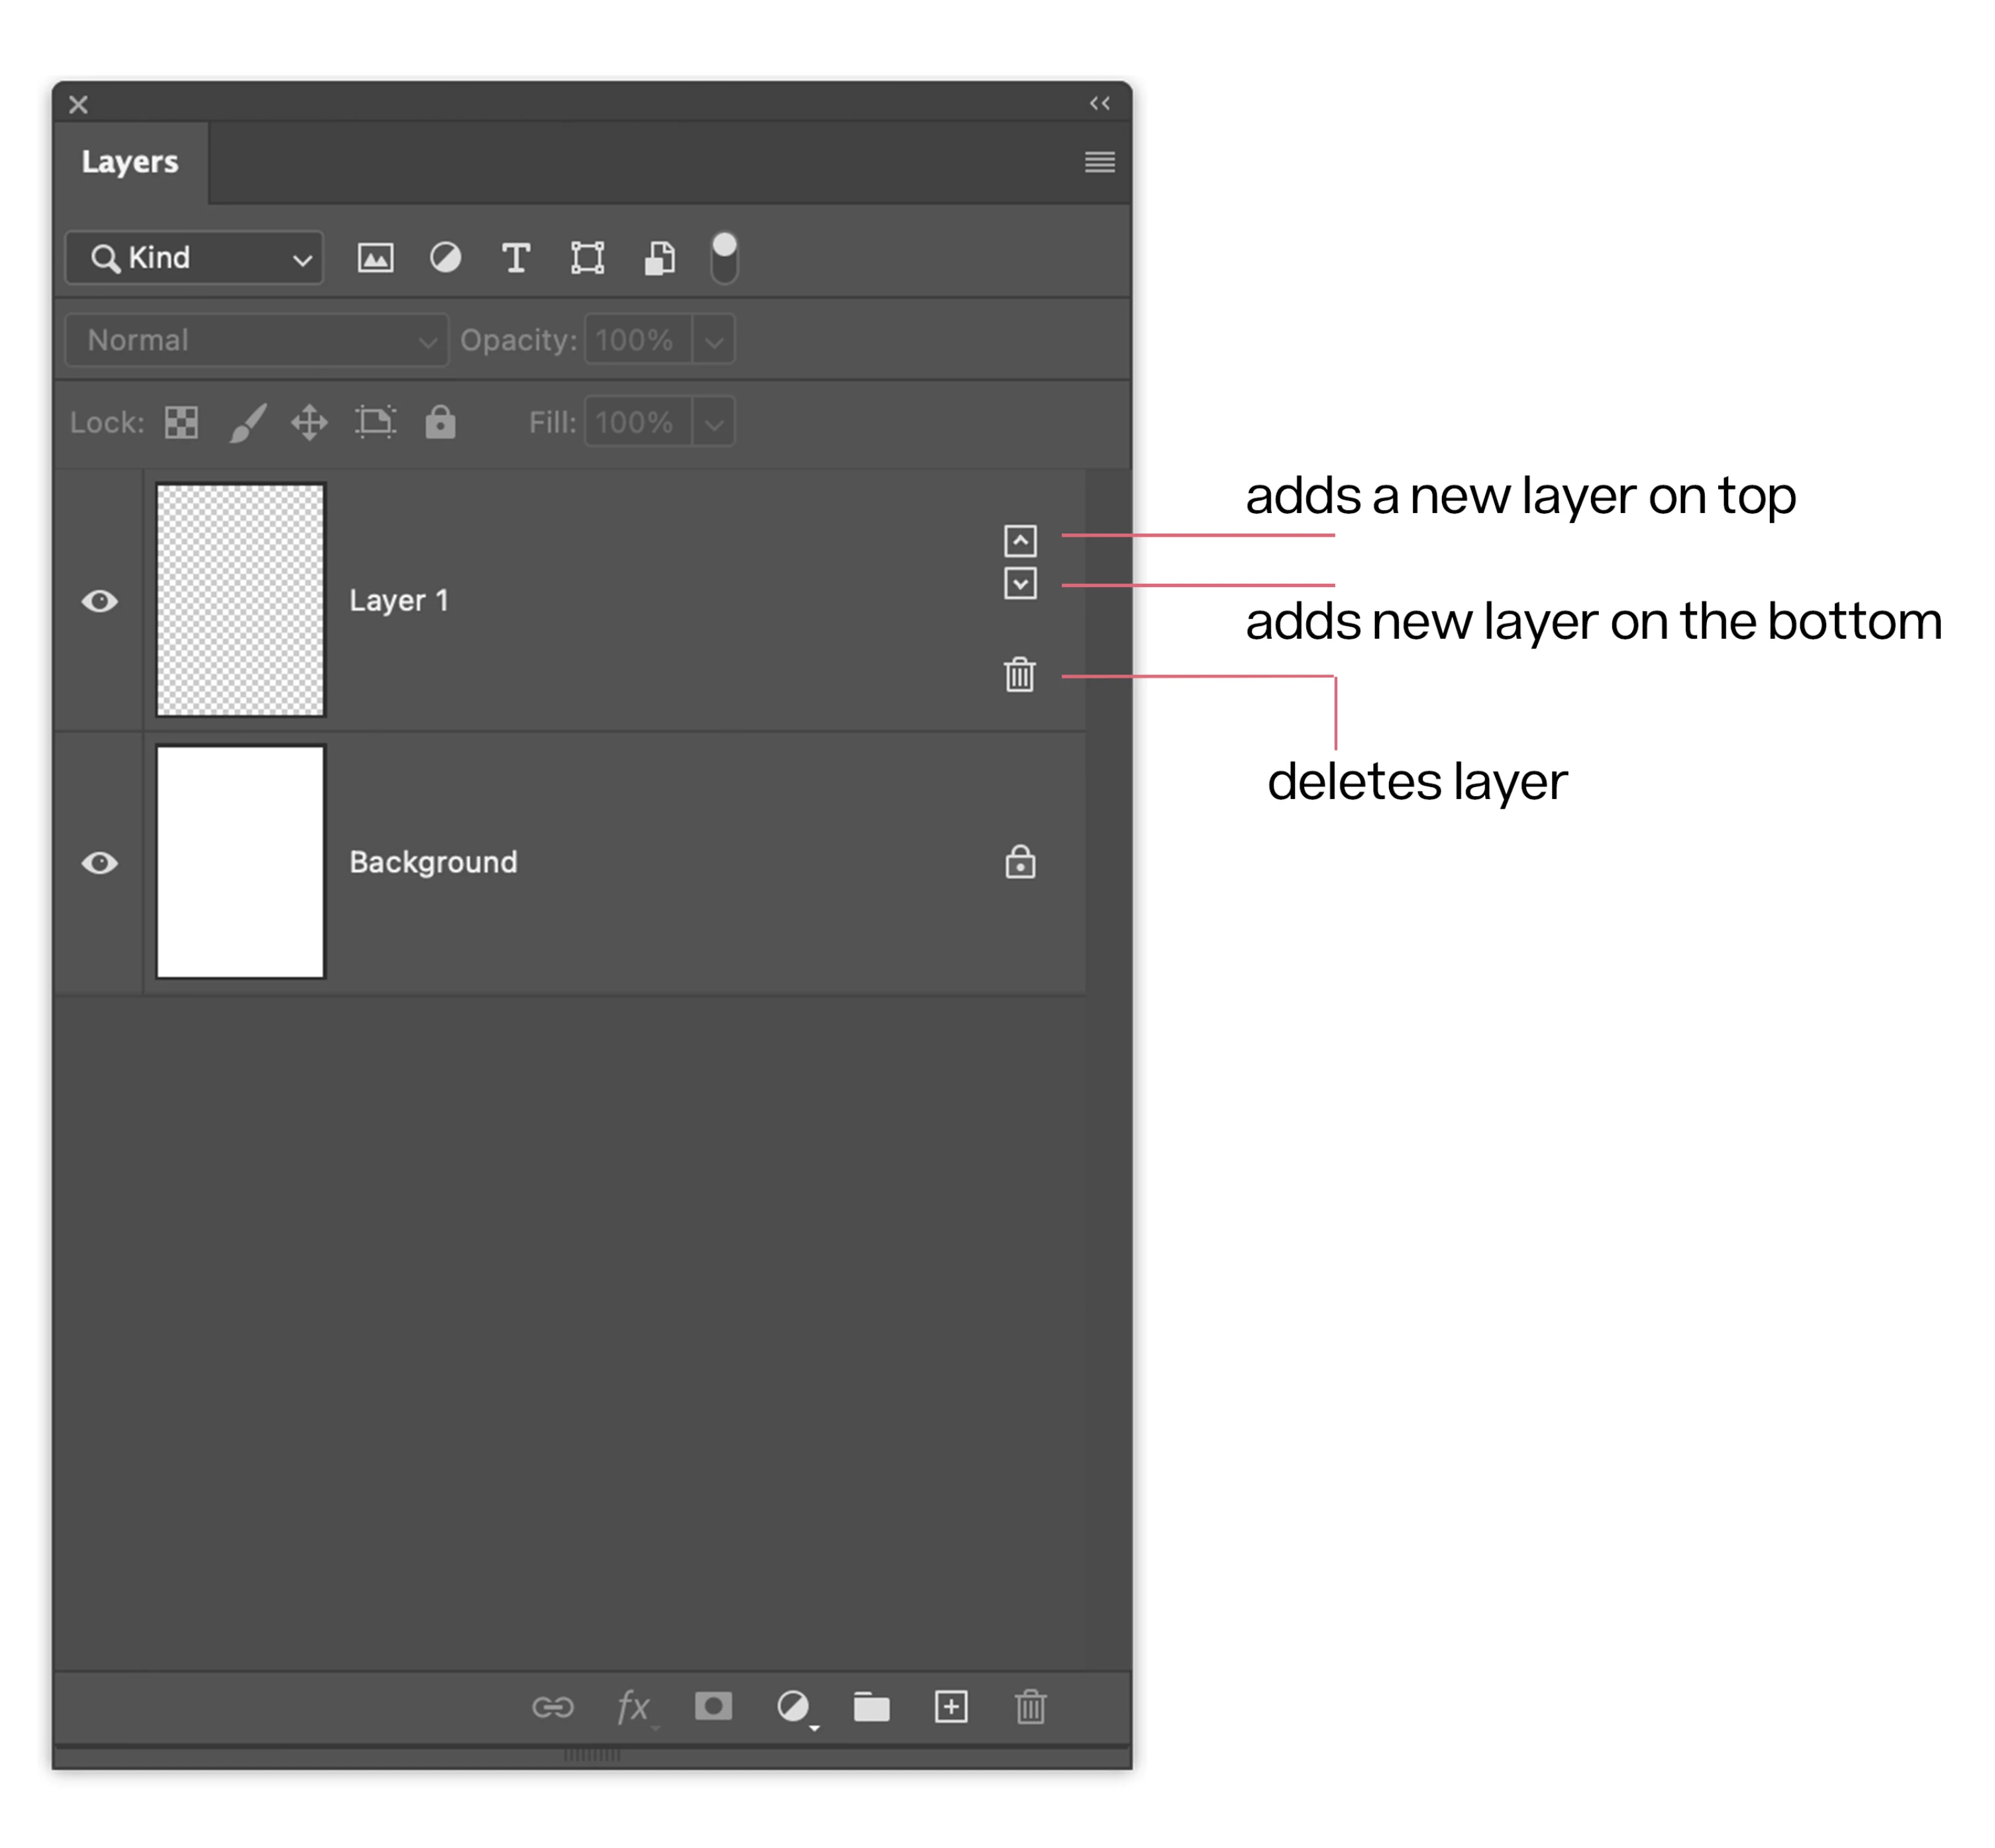Screen dimensions: 1995x1848
Task: Open the Kind filter dropdown
Action: (195, 258)
